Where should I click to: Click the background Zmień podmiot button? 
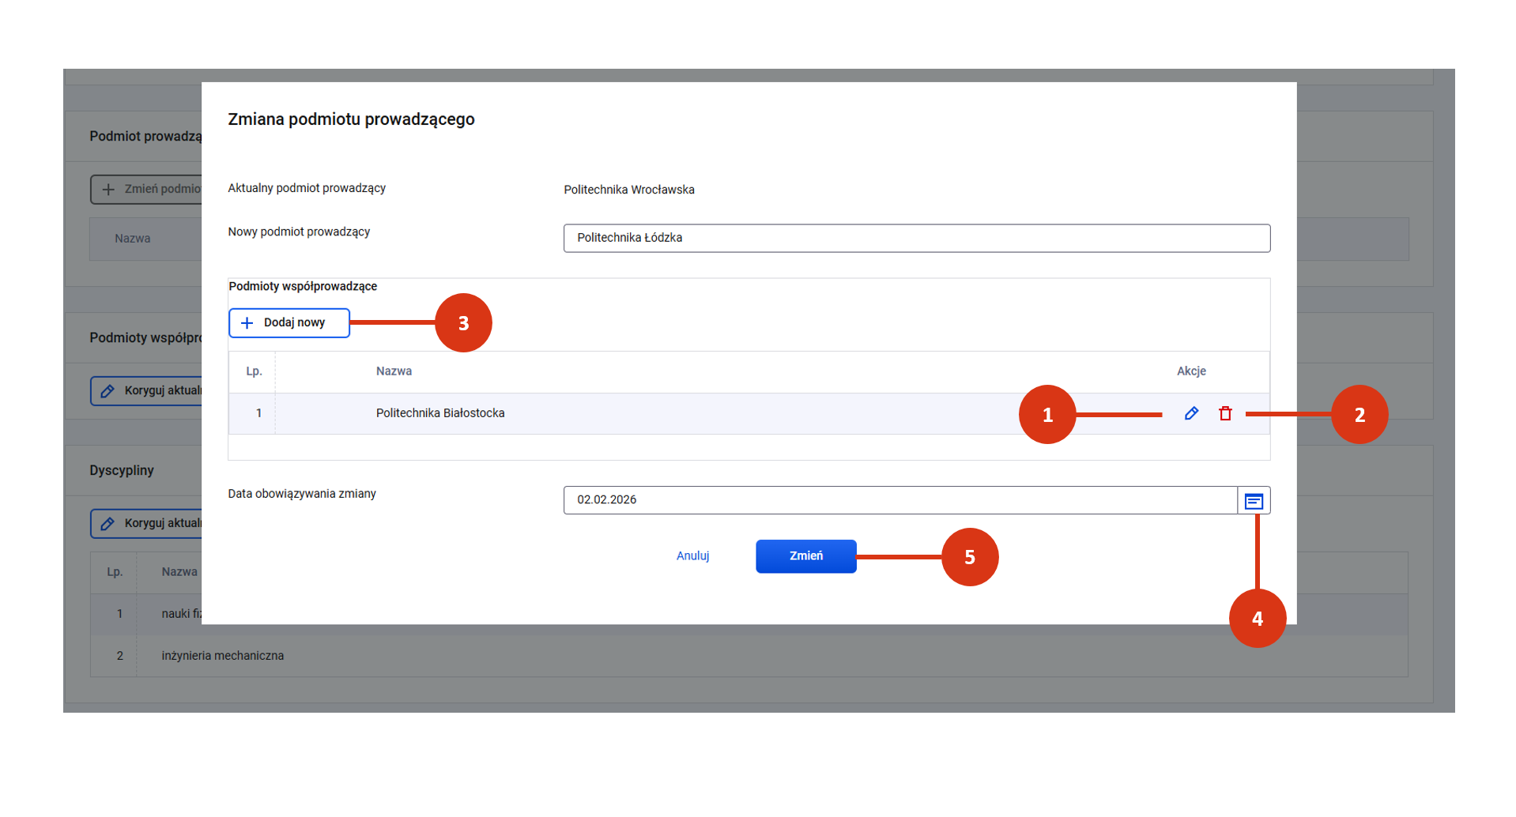tap(147, 190)
